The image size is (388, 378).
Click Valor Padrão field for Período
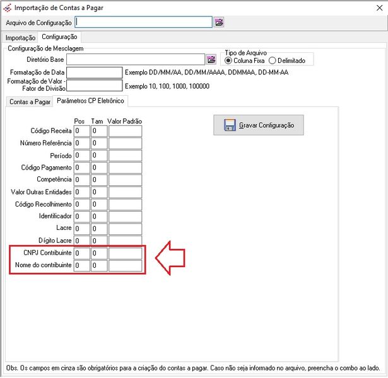point(125,156)
